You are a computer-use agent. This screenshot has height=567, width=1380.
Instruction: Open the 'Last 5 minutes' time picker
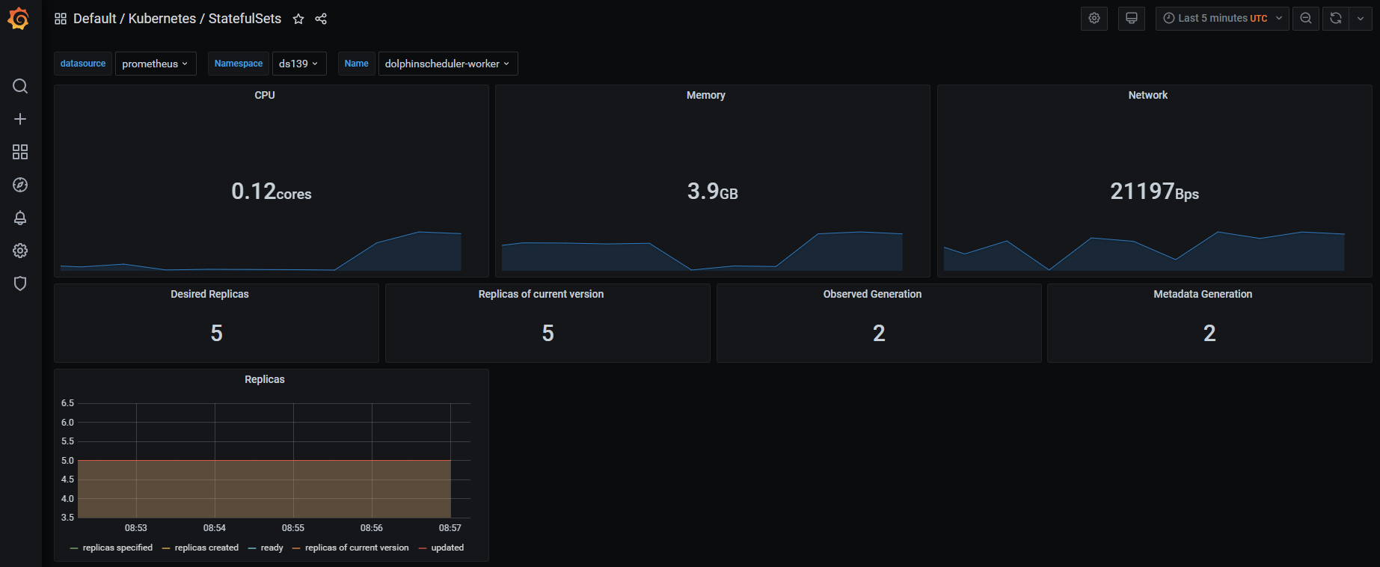tap(1221, 19)
